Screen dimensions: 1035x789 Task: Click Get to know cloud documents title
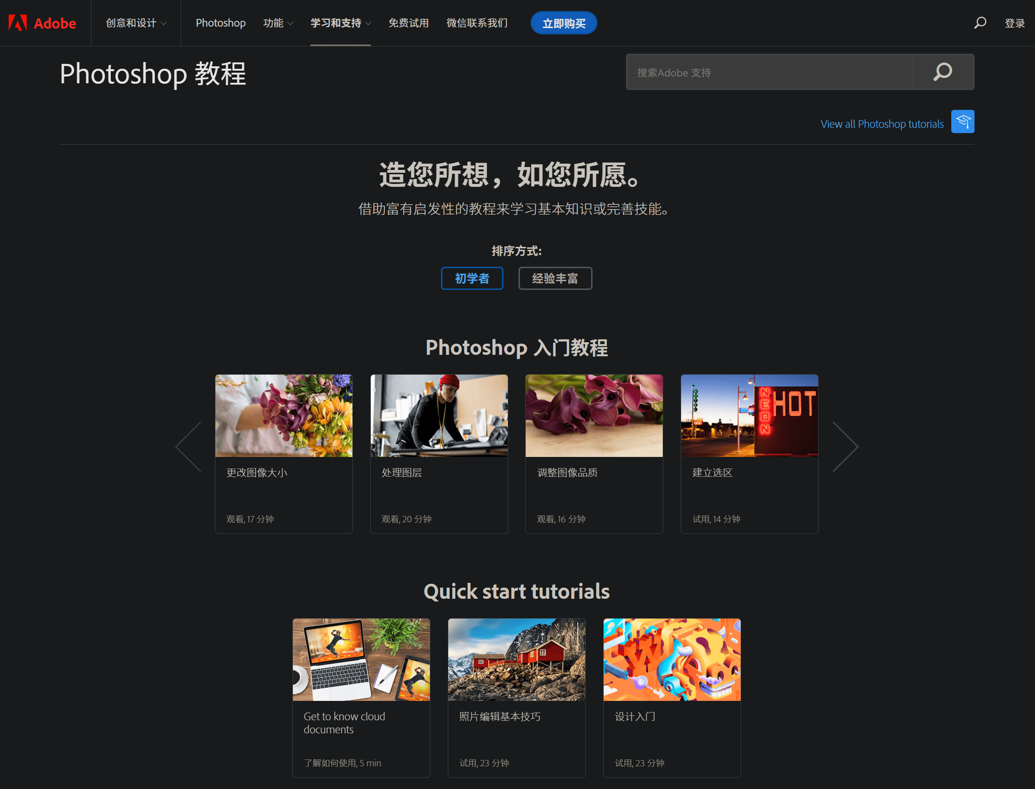point(344,723)
